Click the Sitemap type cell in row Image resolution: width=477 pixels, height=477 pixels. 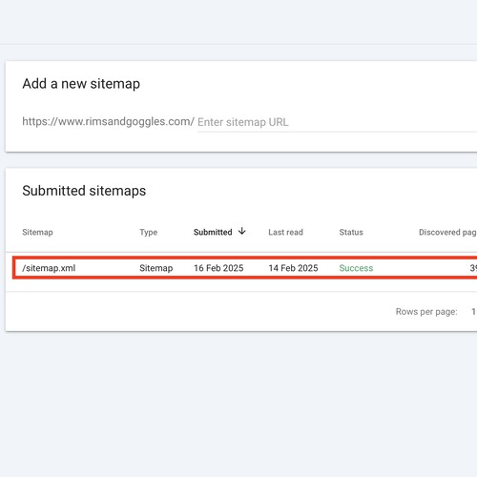tap(156, 268)
